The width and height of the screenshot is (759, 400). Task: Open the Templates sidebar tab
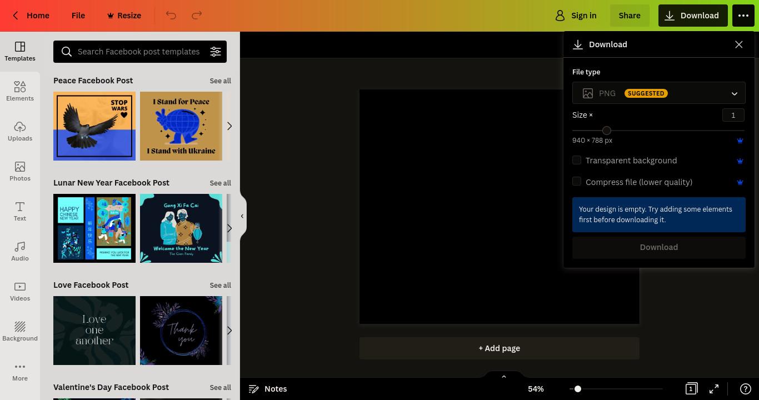[20, 51]
